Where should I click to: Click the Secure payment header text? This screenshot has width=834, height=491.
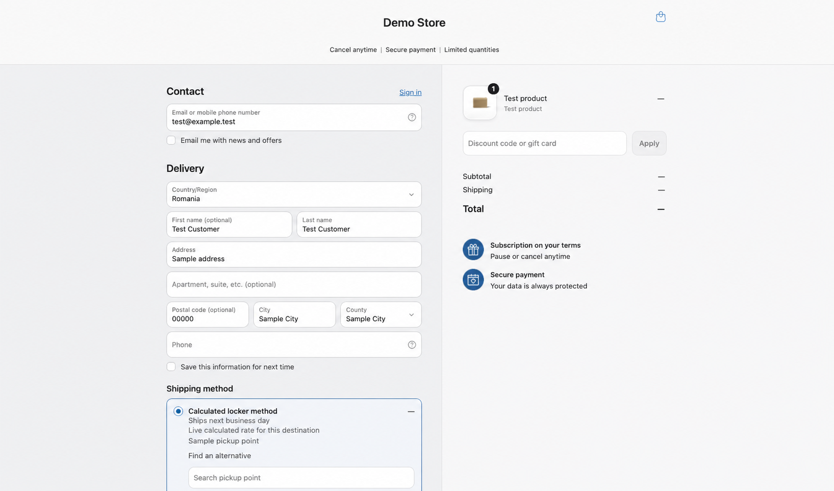click(x=411, y=50)
